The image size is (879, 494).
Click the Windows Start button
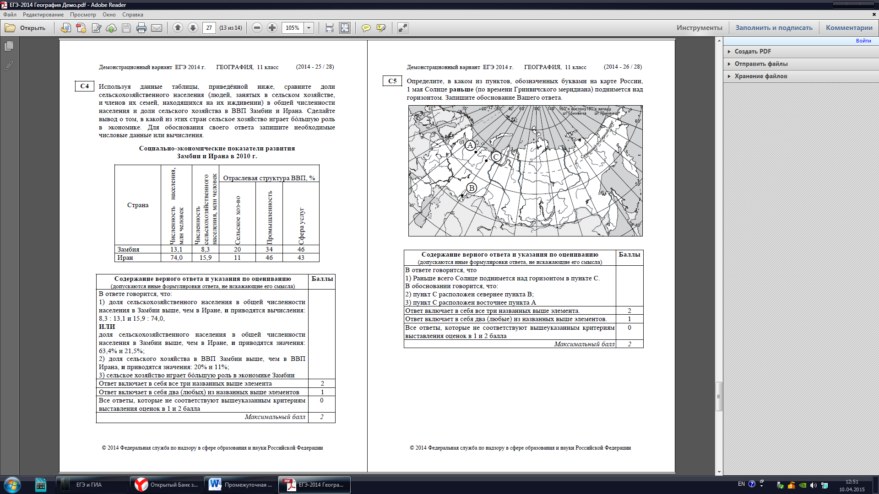click(x=12, y=485)
